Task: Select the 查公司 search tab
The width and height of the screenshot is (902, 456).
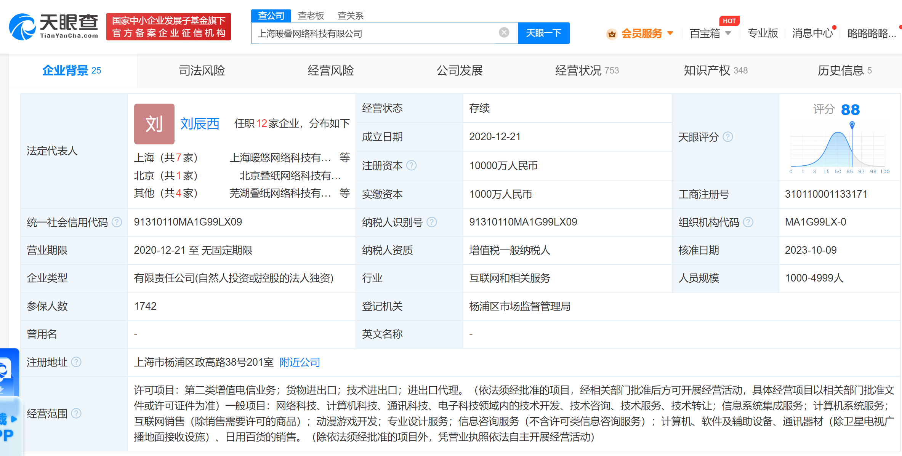Action: [x=271, y=16]
